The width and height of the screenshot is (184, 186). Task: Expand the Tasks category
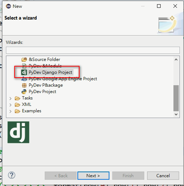[x=10, y=98]
